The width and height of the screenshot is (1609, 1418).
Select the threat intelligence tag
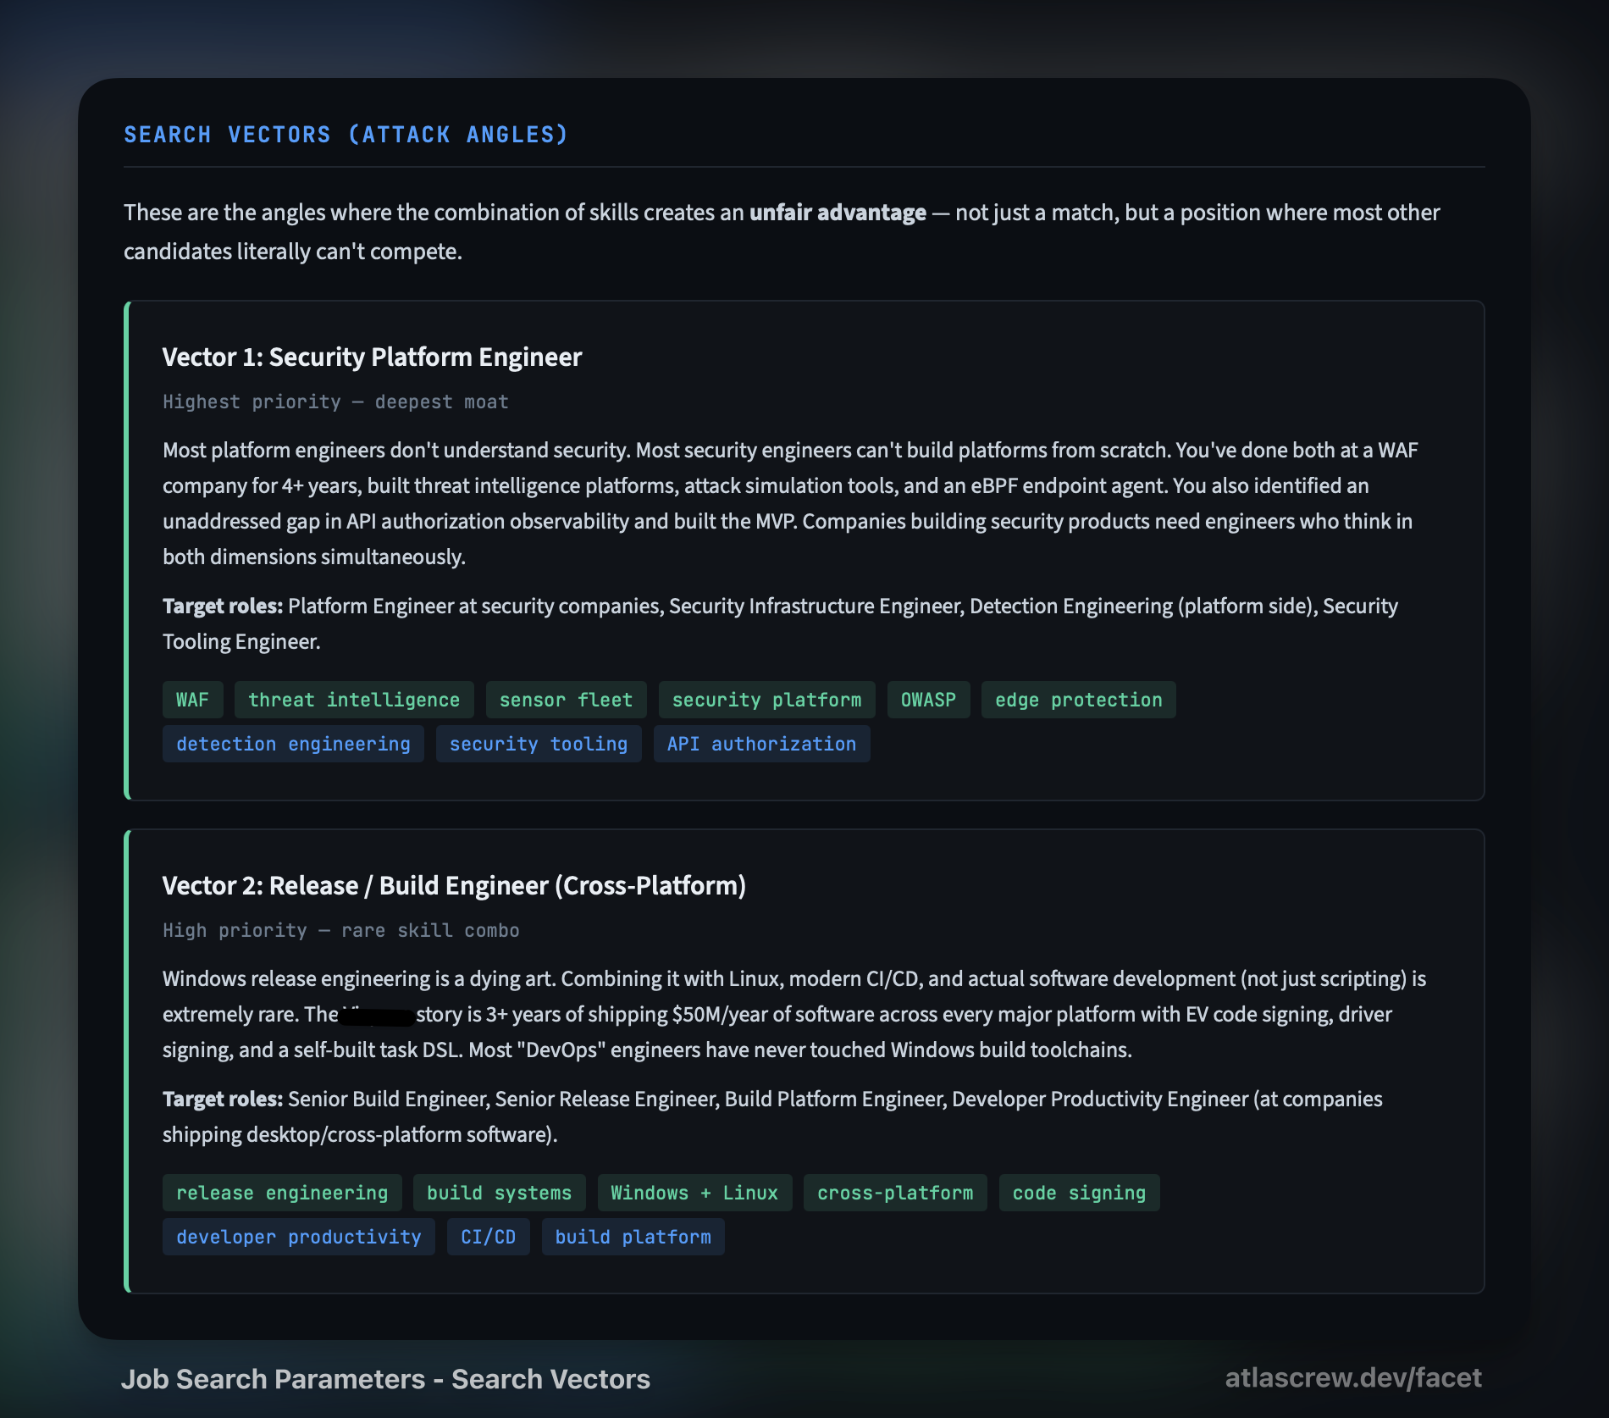354,700
